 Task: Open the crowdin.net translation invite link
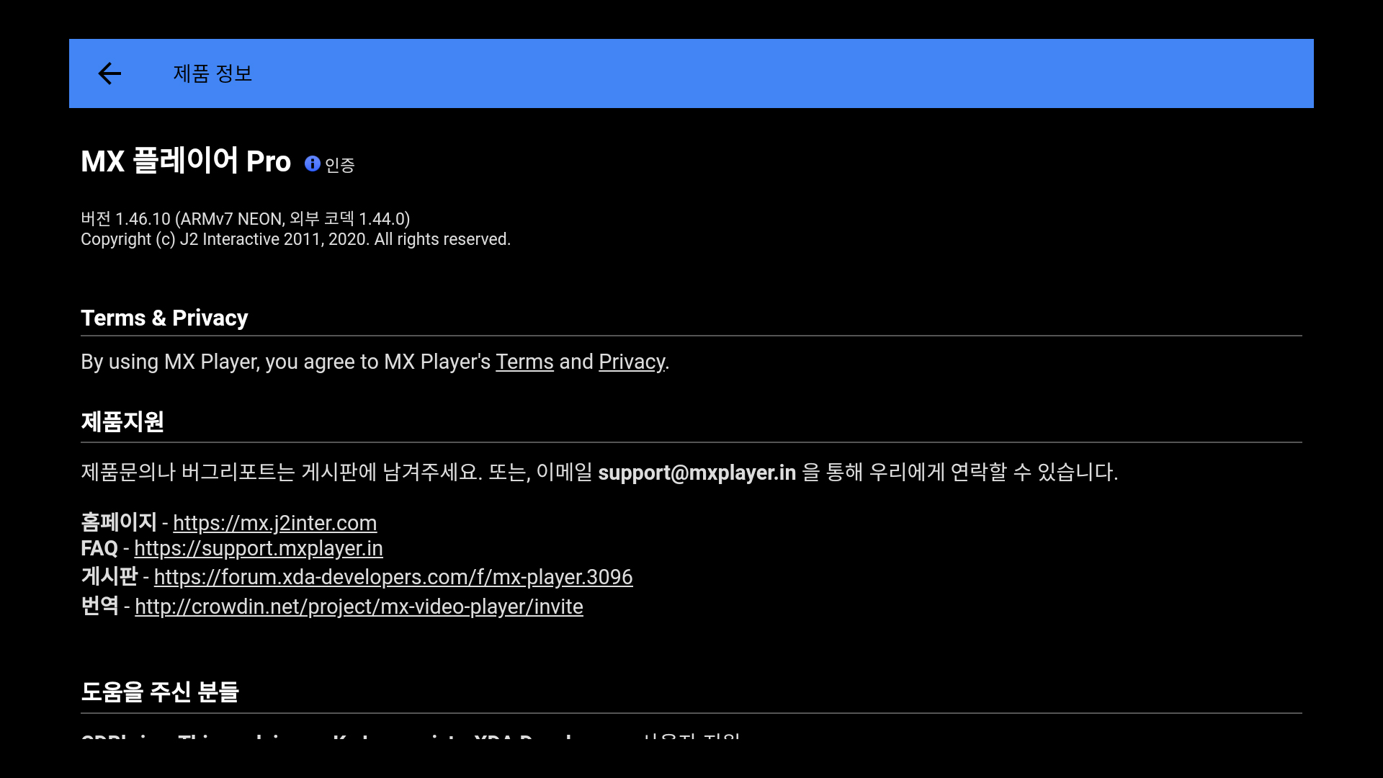359,607
